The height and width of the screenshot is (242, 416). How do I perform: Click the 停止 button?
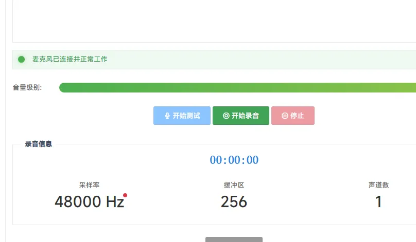293,116
